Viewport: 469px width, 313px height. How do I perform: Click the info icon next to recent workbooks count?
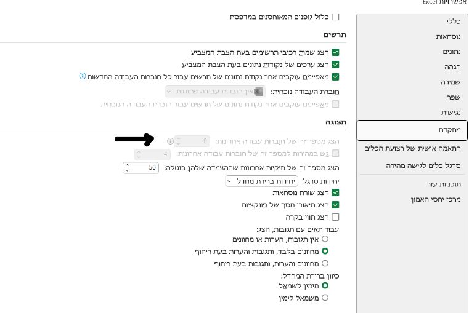[x=171, y=141]
